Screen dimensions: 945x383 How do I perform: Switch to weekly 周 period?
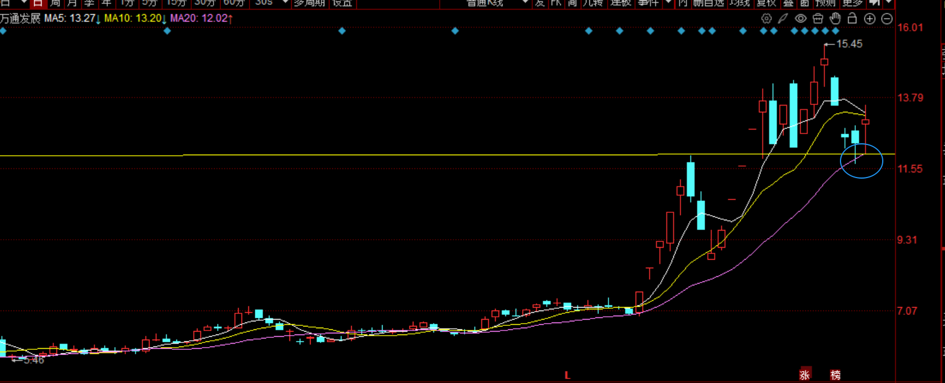[55, 3]
